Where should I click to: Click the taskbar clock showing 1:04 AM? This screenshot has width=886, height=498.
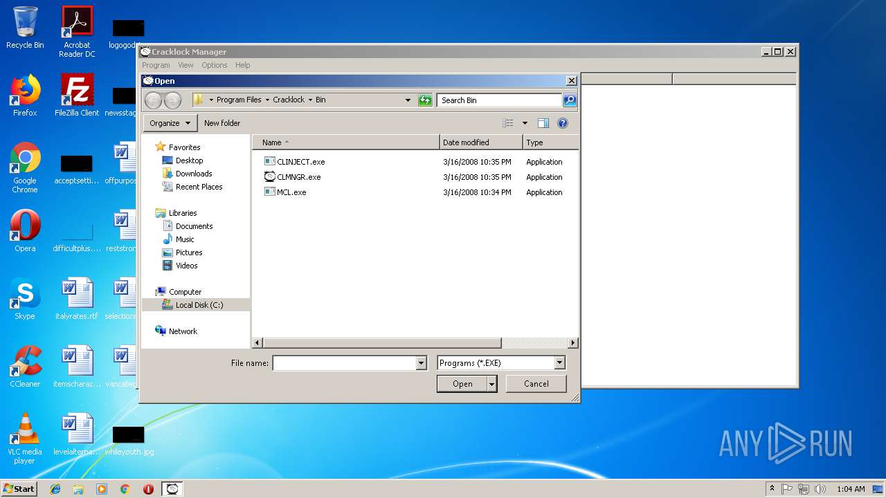851,489
